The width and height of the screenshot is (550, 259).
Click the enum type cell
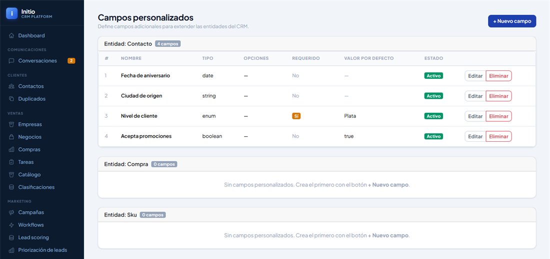click(x=209, y=116)
